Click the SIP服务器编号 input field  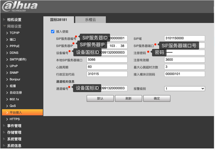point(107,38)
